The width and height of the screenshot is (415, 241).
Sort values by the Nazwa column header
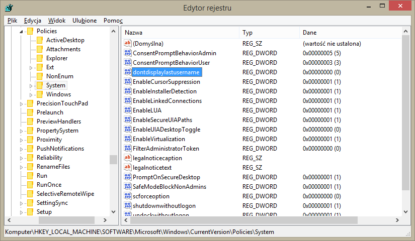click(181, 33)
